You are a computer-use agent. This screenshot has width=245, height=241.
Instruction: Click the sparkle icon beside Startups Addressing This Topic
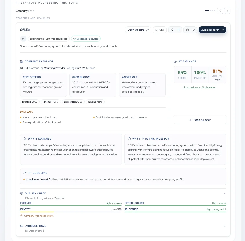(17, 3)
